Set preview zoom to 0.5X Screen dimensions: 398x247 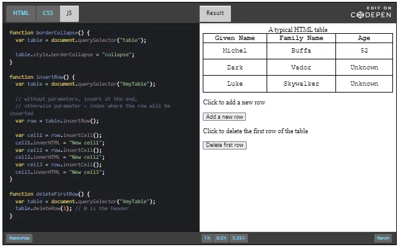tap(222, 238)
